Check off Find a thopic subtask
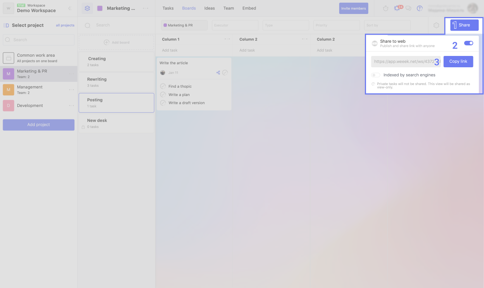The image size is (484, 288). coord(163,86)
